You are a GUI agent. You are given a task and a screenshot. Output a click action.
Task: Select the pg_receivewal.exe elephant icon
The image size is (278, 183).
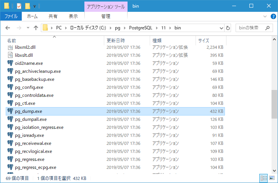pyautogui.click(x=10, y=143)
